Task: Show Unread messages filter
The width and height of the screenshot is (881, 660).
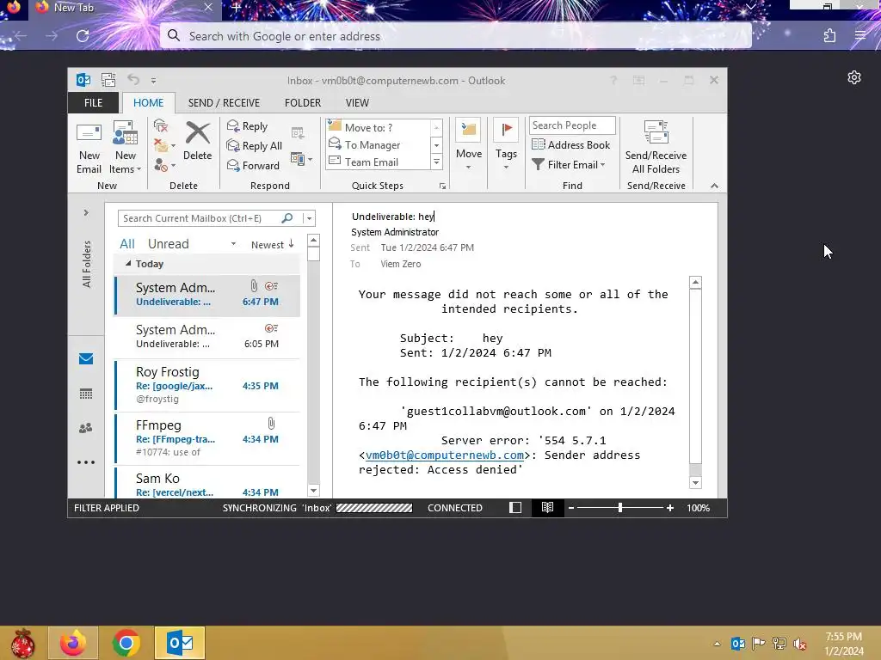Action: (x=168, y=244)
